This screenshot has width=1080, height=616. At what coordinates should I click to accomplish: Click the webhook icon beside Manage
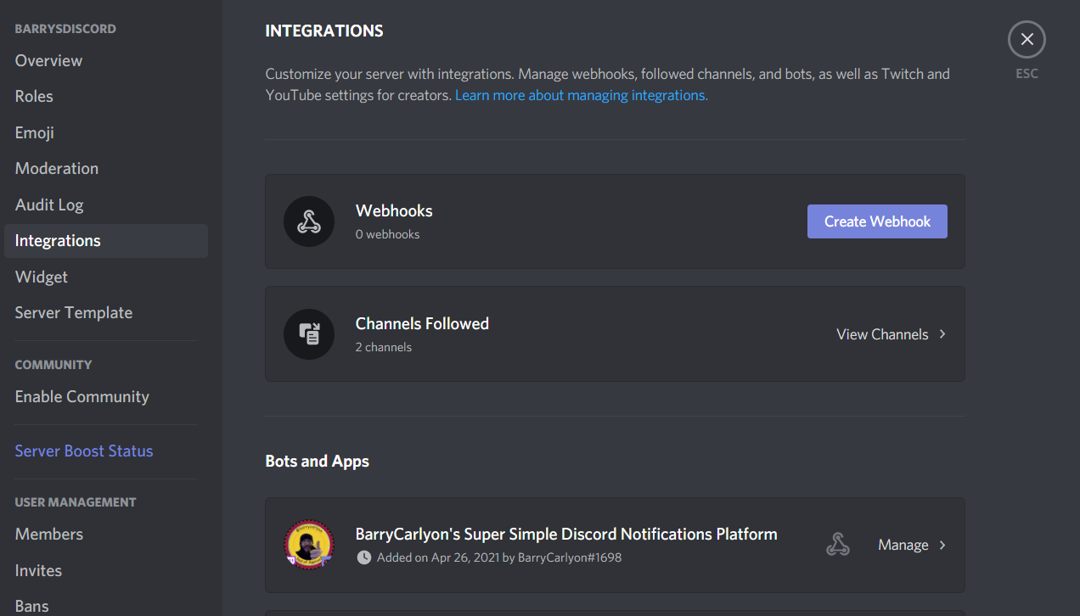tap(838, 545)
